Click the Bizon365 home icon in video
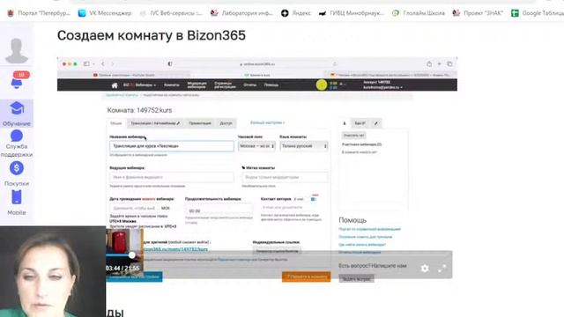Viewport: 564px width, 317px height. tap(115, 85)
